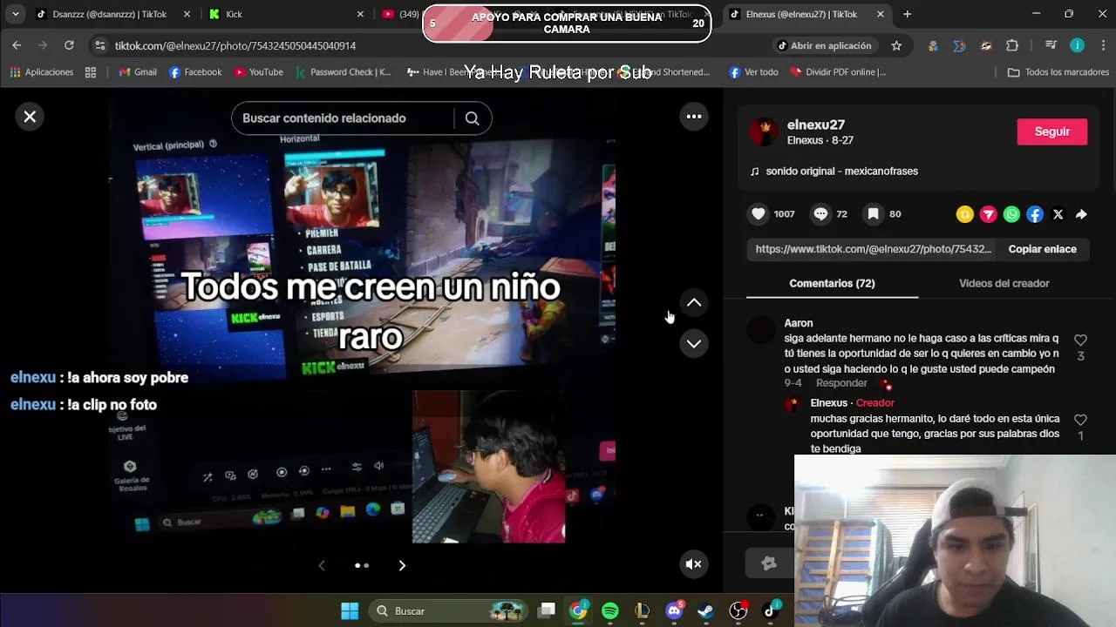Open Task View in taskbar

[x=547, y=611]
